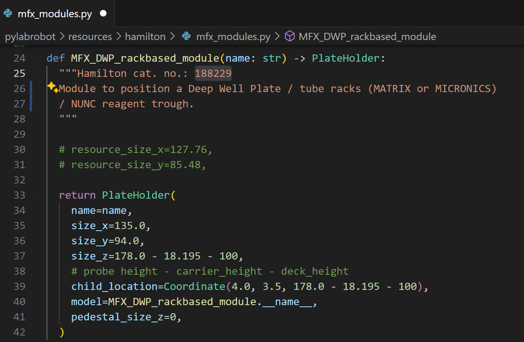This screenshot has width=524, height=342.
Task: Click the sparkle code action icon on line 26
Action: click(53, 87)
